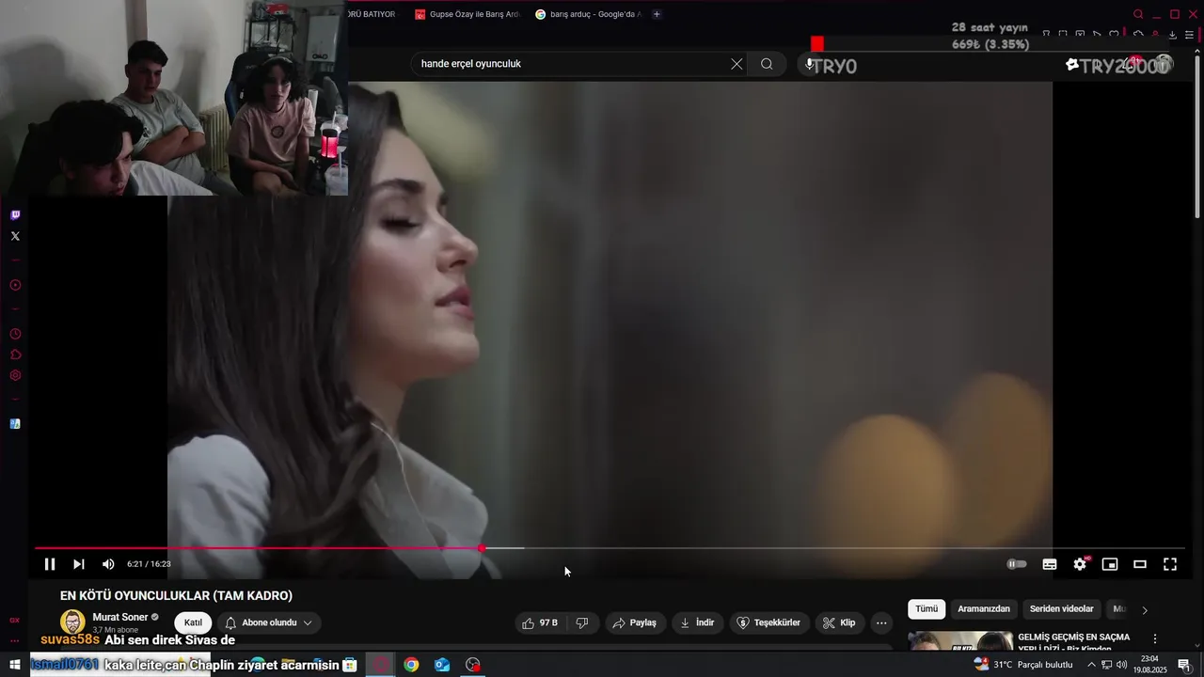The height and width of the screenshot is (677, 1204).
Task: Click the red progress scrubber handle
Action: [x=482, y=548]
